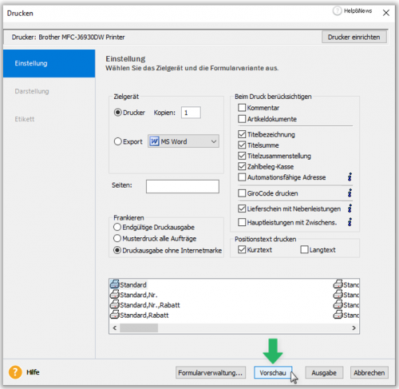This screenshot has height=389, width=399.
Task: Select the Export radio button
Action: pos(117,141)
